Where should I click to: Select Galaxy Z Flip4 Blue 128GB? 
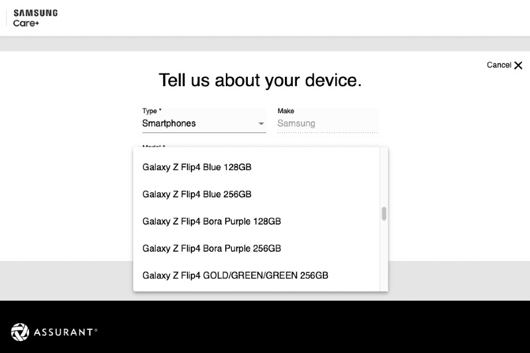tap(197, 168)
